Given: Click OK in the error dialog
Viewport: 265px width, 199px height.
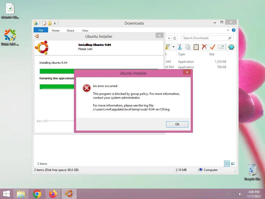Looking at the screenshot, I should tap(177, 124).
